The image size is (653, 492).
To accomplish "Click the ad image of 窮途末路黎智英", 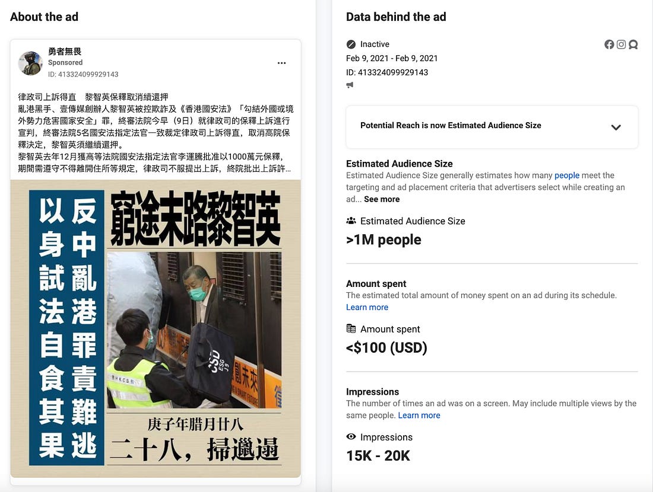I will coord(156,328).
